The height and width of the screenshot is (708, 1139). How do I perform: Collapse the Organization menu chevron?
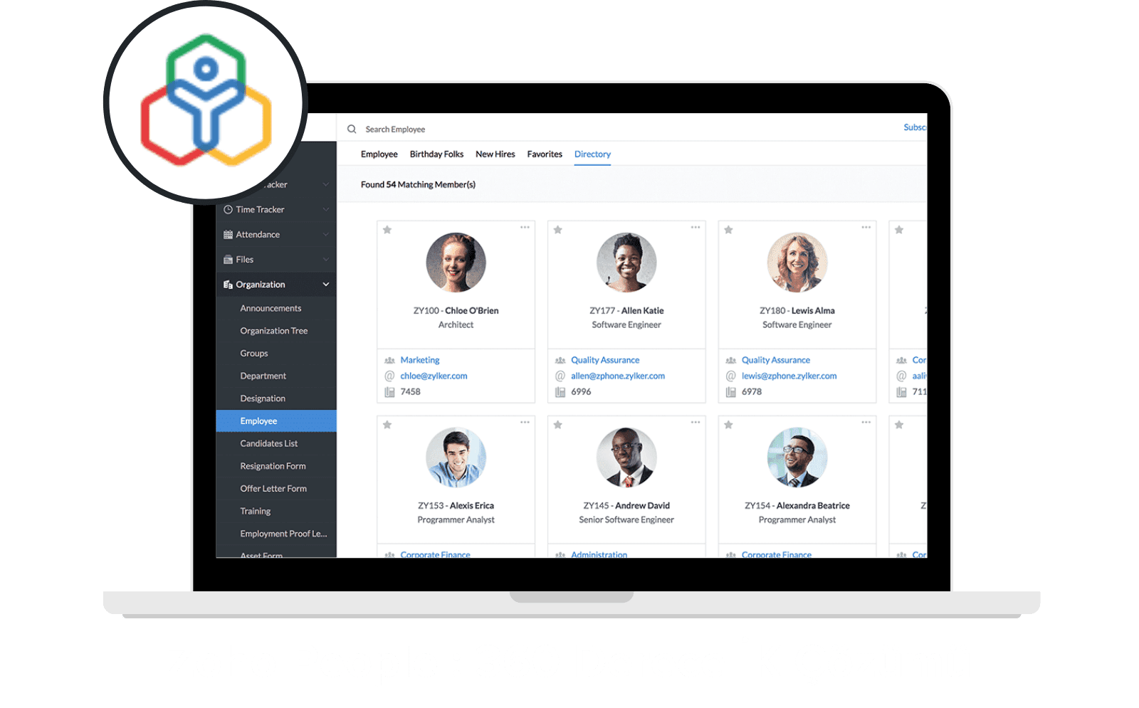point(326,285)
